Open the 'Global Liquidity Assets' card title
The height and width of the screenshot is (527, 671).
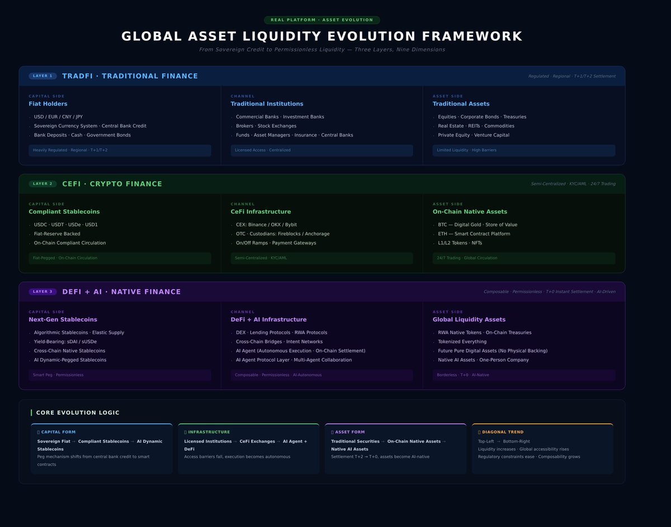pyautogui.click(x=469, y=320)
